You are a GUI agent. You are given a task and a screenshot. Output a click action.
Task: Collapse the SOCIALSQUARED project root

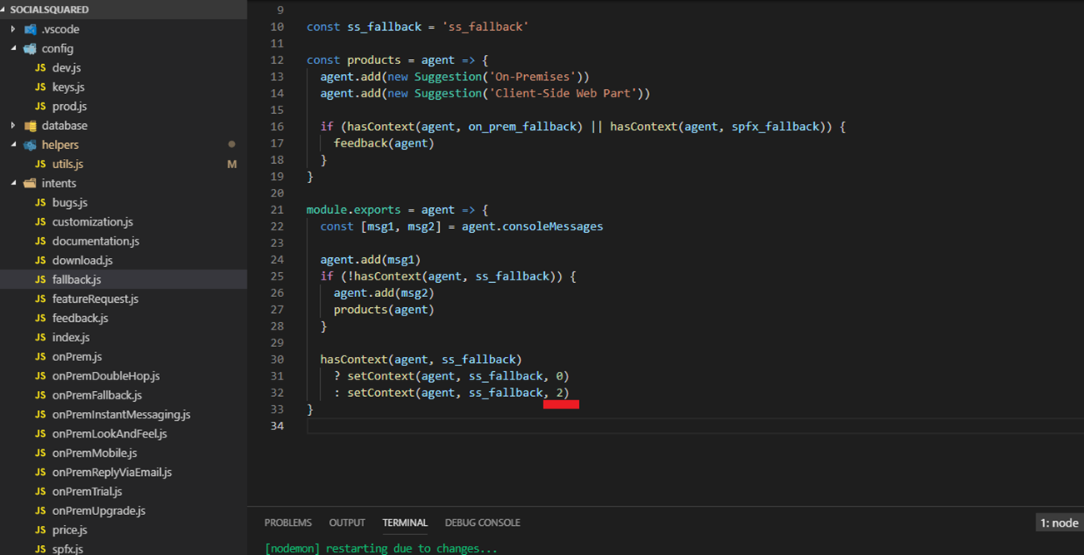(x=5, y=10)
